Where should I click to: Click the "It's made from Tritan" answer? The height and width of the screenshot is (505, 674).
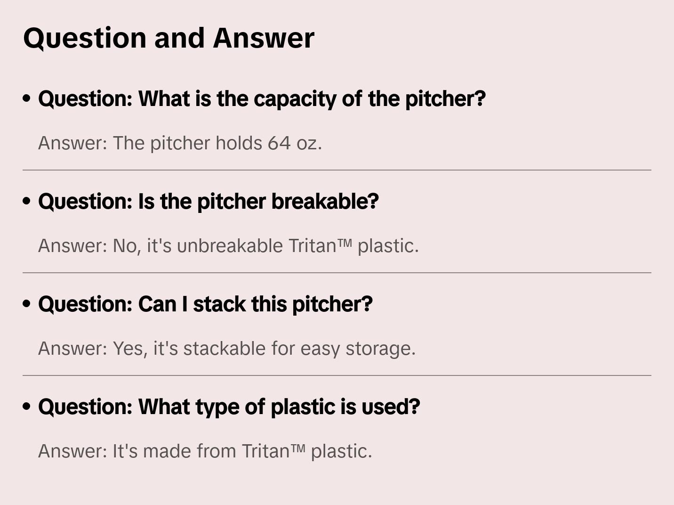pyautogui.click(x=205, y=451)
